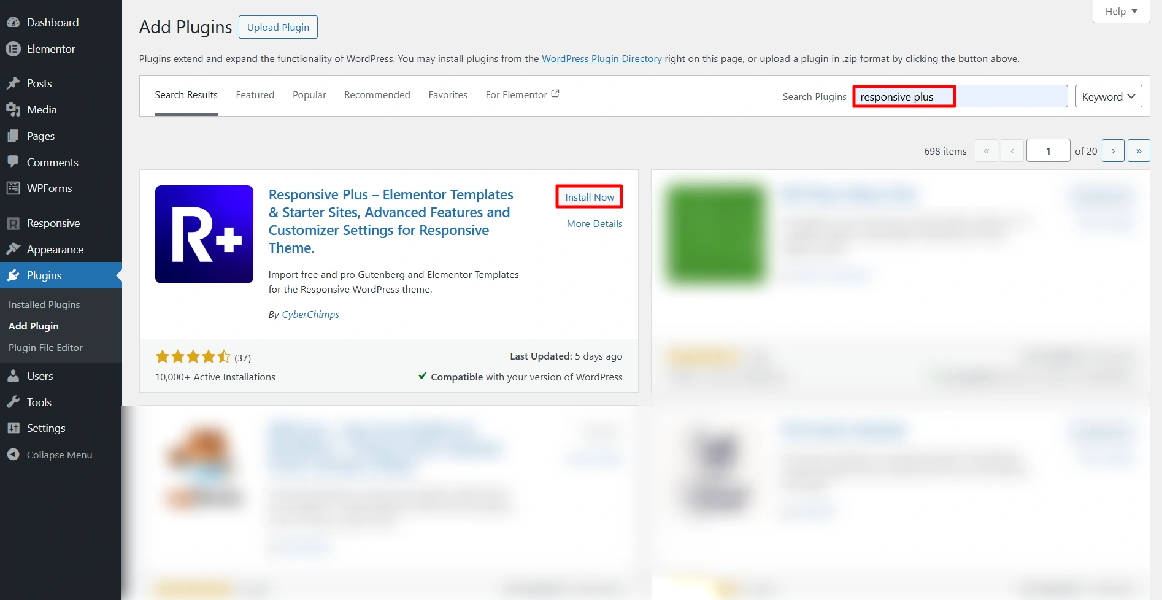Click the Upload Plugin button

click(x=278, y=27)
